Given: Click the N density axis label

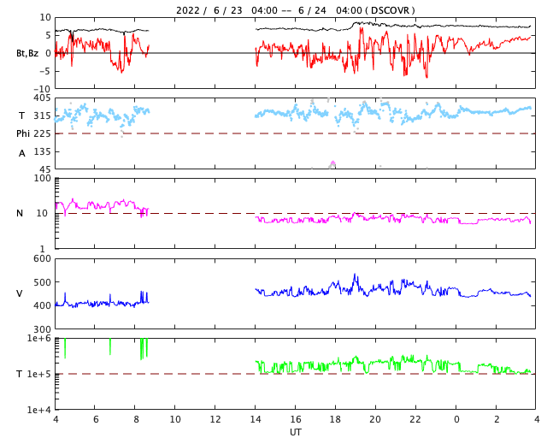Looking at the screenshot, I should pyautogui.click(x=20, y=213).
